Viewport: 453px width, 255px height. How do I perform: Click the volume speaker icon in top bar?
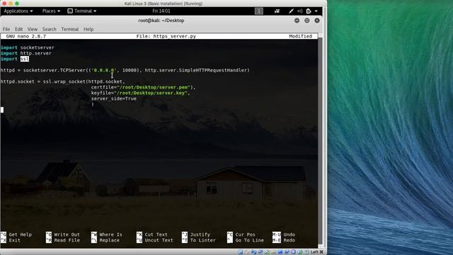click(x=300, y=11)
